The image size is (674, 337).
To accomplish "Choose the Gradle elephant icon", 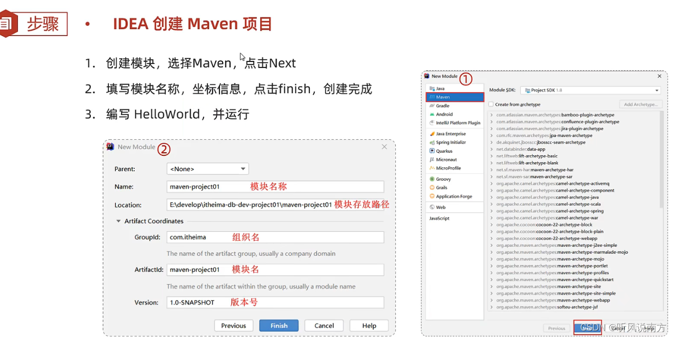I will pyautogui.click(x=432, y=106).
